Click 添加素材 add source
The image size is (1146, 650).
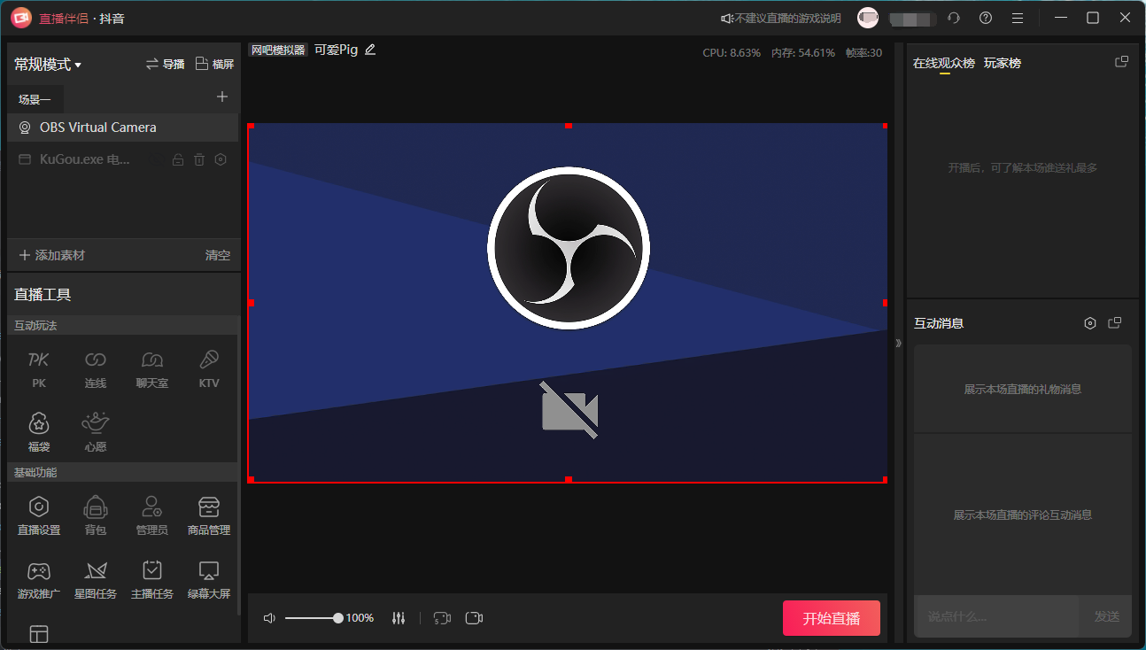click(52, 255)
